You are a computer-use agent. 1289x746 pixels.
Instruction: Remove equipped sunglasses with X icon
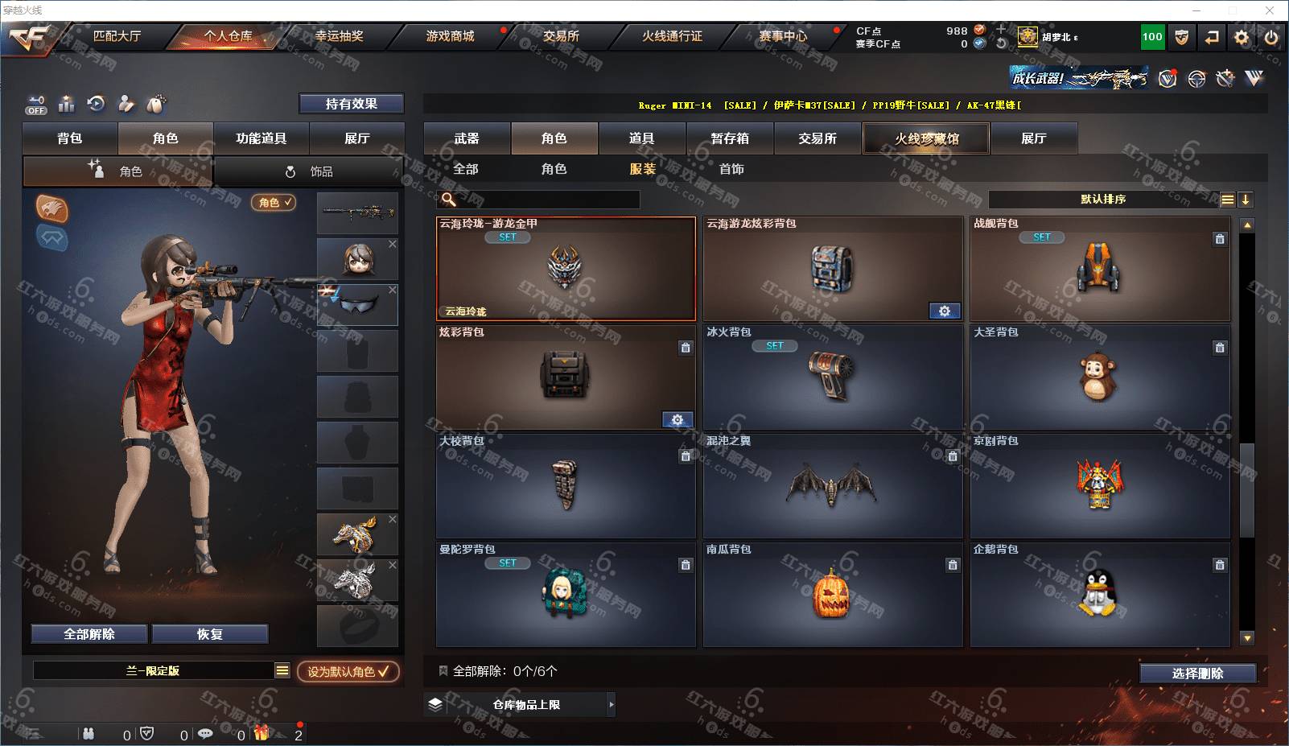tap(393, 290)
